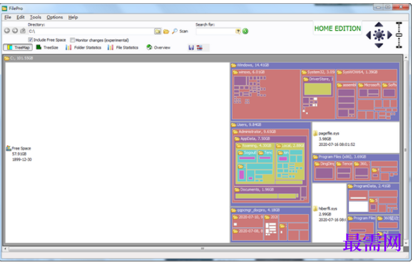Open the File Statistics view
This screenshot has height=262, width=413.
[x=123, y=47]
